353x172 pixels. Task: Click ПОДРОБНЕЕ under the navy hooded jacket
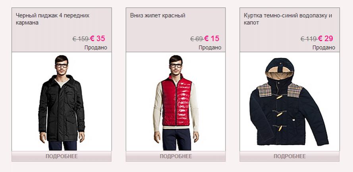click(289, 156)
